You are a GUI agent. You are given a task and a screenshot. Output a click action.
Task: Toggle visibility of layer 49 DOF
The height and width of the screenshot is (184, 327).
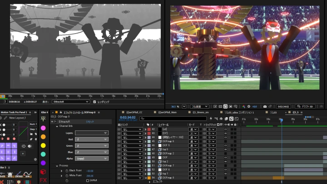click(225, 158)
